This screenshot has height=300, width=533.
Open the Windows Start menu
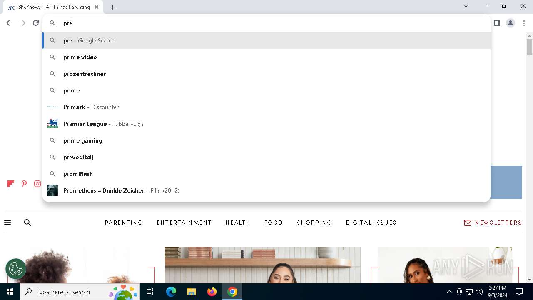click(x=10, y=292)
